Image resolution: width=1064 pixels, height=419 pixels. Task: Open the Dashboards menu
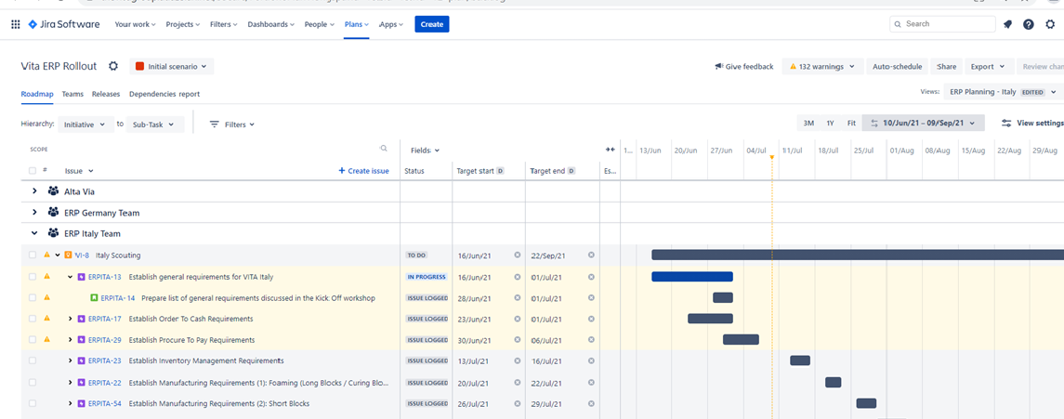click(x=270, y=24)
